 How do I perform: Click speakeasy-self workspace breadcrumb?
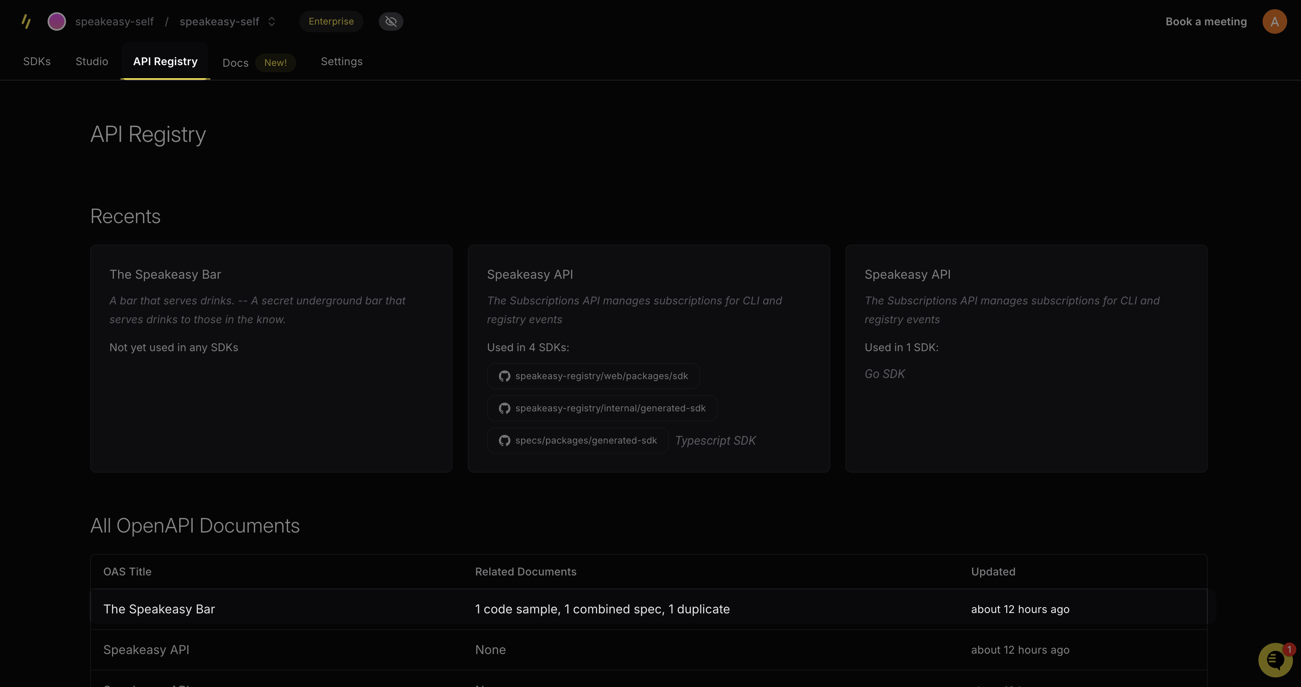[219, 21]
